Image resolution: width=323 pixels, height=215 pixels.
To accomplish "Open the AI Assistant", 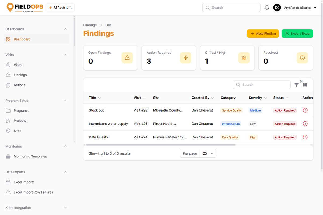I will click(x=60, y=8).
